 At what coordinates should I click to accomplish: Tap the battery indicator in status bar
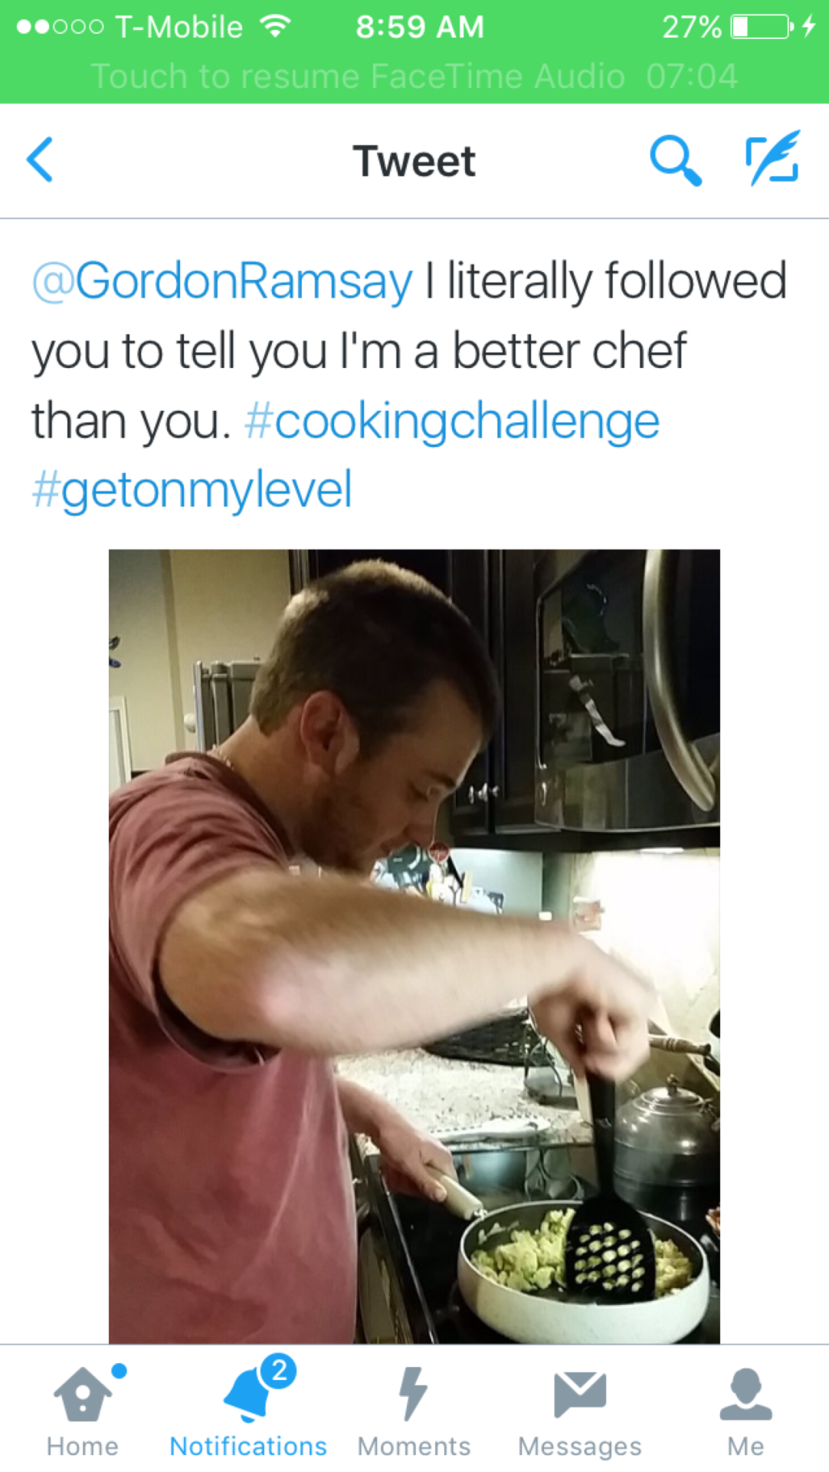(762, 27)
